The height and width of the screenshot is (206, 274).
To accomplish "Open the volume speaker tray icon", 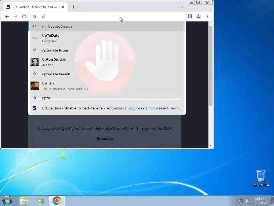I will point(247,201).
